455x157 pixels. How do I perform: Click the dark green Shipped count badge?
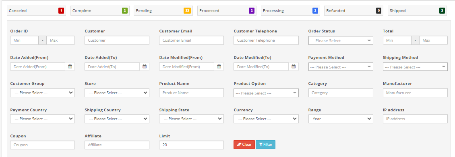click(442, 11)
